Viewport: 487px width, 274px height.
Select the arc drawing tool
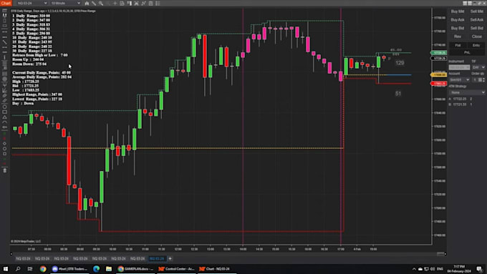click(x=5, y=122)
